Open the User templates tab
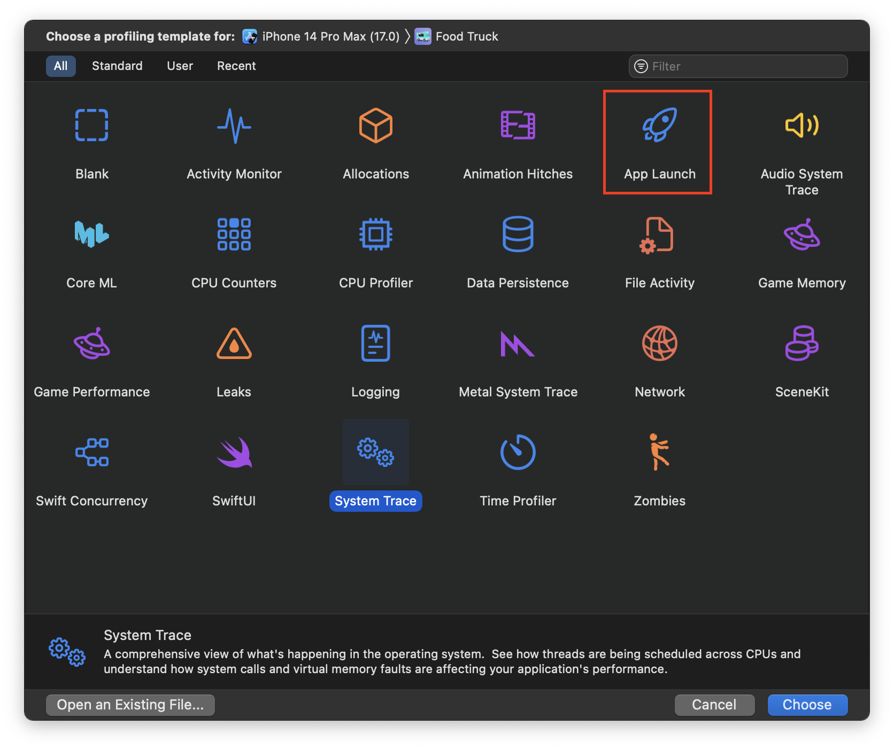 (x=180, y=66)
